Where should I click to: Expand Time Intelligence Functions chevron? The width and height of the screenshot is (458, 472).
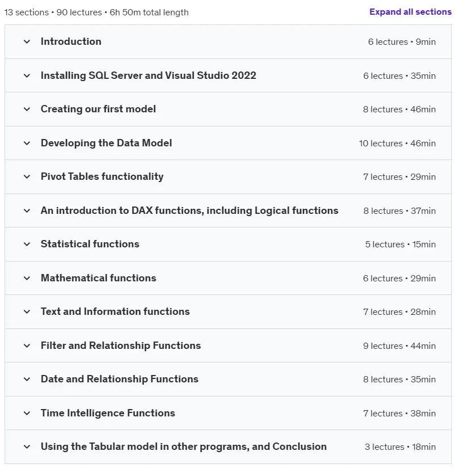pyautogui.click(x=27, y=412)
